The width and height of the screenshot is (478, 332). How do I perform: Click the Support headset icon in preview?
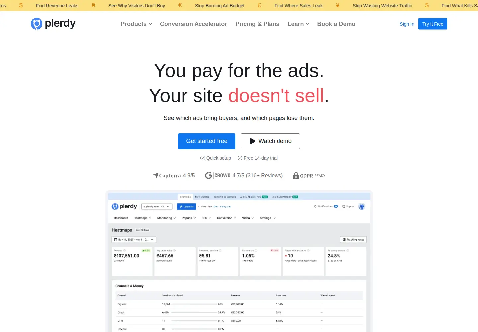tap(344, 207)
